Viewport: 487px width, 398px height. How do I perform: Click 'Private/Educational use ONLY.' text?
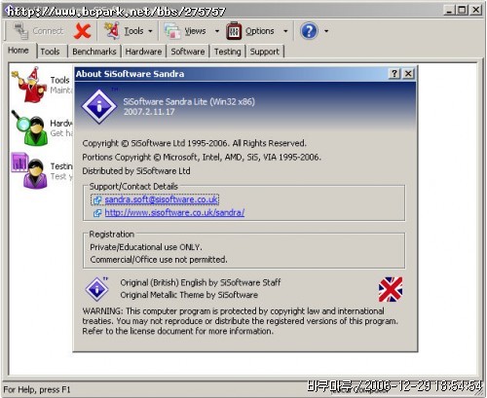pos(146,247)
